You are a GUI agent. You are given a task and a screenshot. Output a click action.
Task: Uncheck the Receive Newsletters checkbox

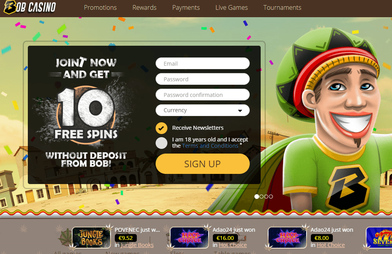(162, 129)
